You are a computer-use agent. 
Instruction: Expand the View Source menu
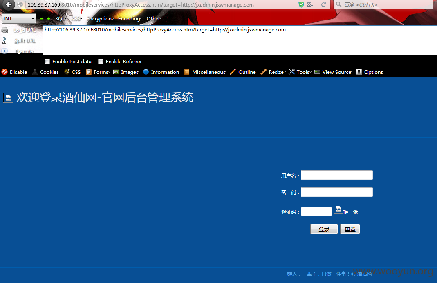pos(338,72)
